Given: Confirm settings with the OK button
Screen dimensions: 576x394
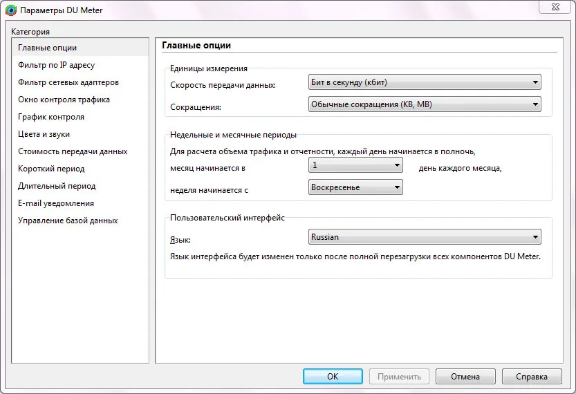Looking at the screenshot, I should (333, 377).
